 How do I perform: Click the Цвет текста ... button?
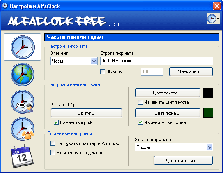click(x=168, y=93)
